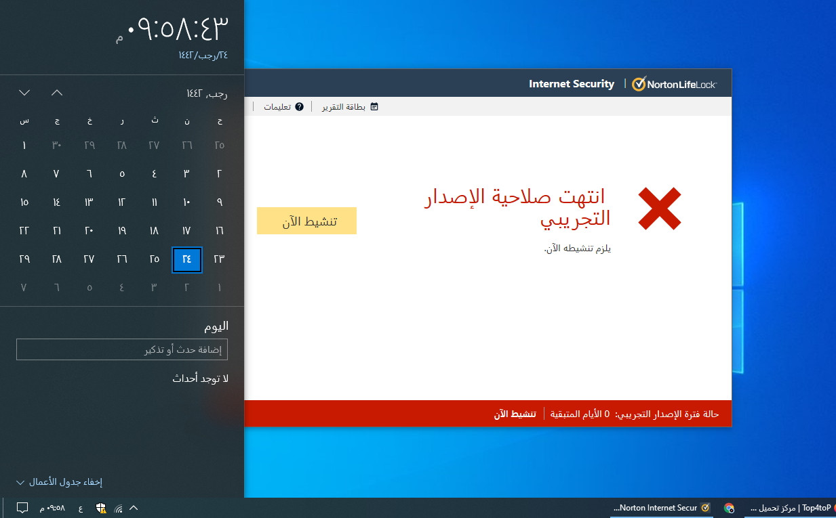The height and width of the screenshot is (518, 836).
Task: Select day ٢١ in the calendar
Action: 56,230
